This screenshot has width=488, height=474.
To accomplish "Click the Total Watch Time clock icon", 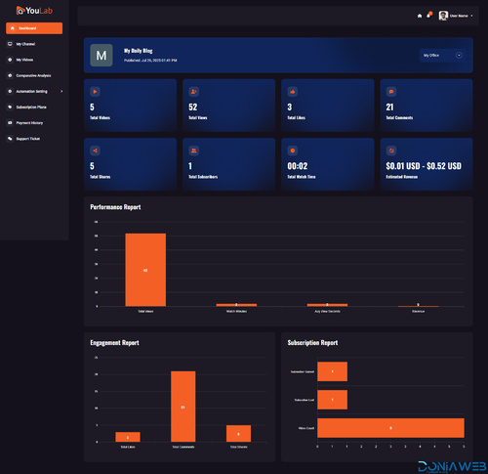I will [293, 151].
